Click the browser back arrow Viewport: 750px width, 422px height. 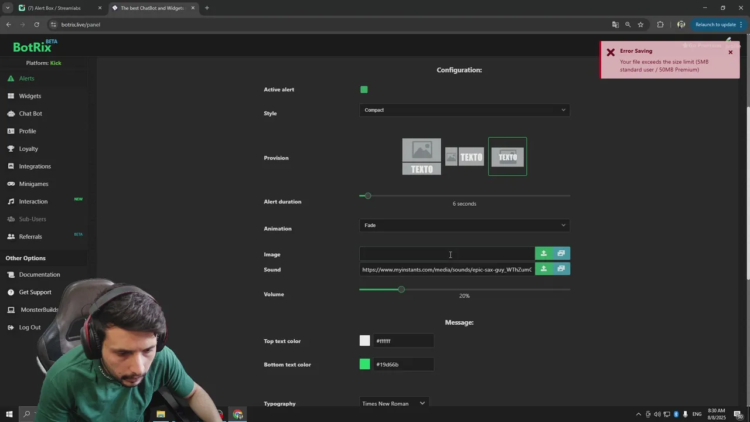8,25
